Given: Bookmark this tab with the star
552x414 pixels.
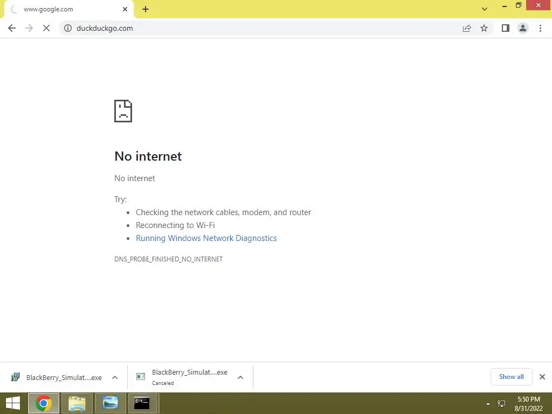Looking at the screenshot, I should [484, 28].
